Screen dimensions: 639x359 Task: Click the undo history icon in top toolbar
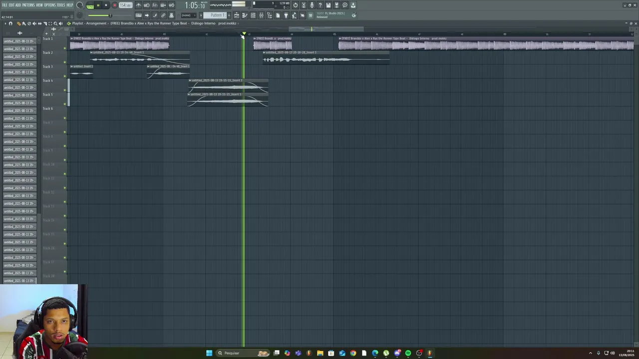tap(296, 5)
